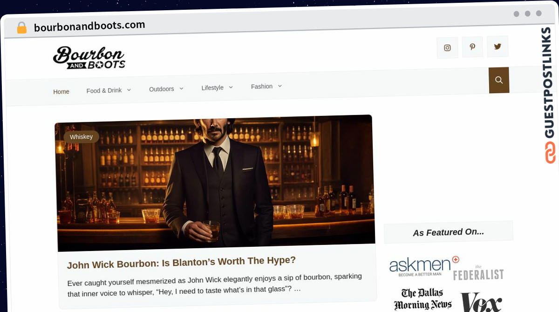Click the article excerpt starting 'Ever caught yourself'
Image resolution: width=559 pixels, height=312 pixels.
[x=215, y=285]
